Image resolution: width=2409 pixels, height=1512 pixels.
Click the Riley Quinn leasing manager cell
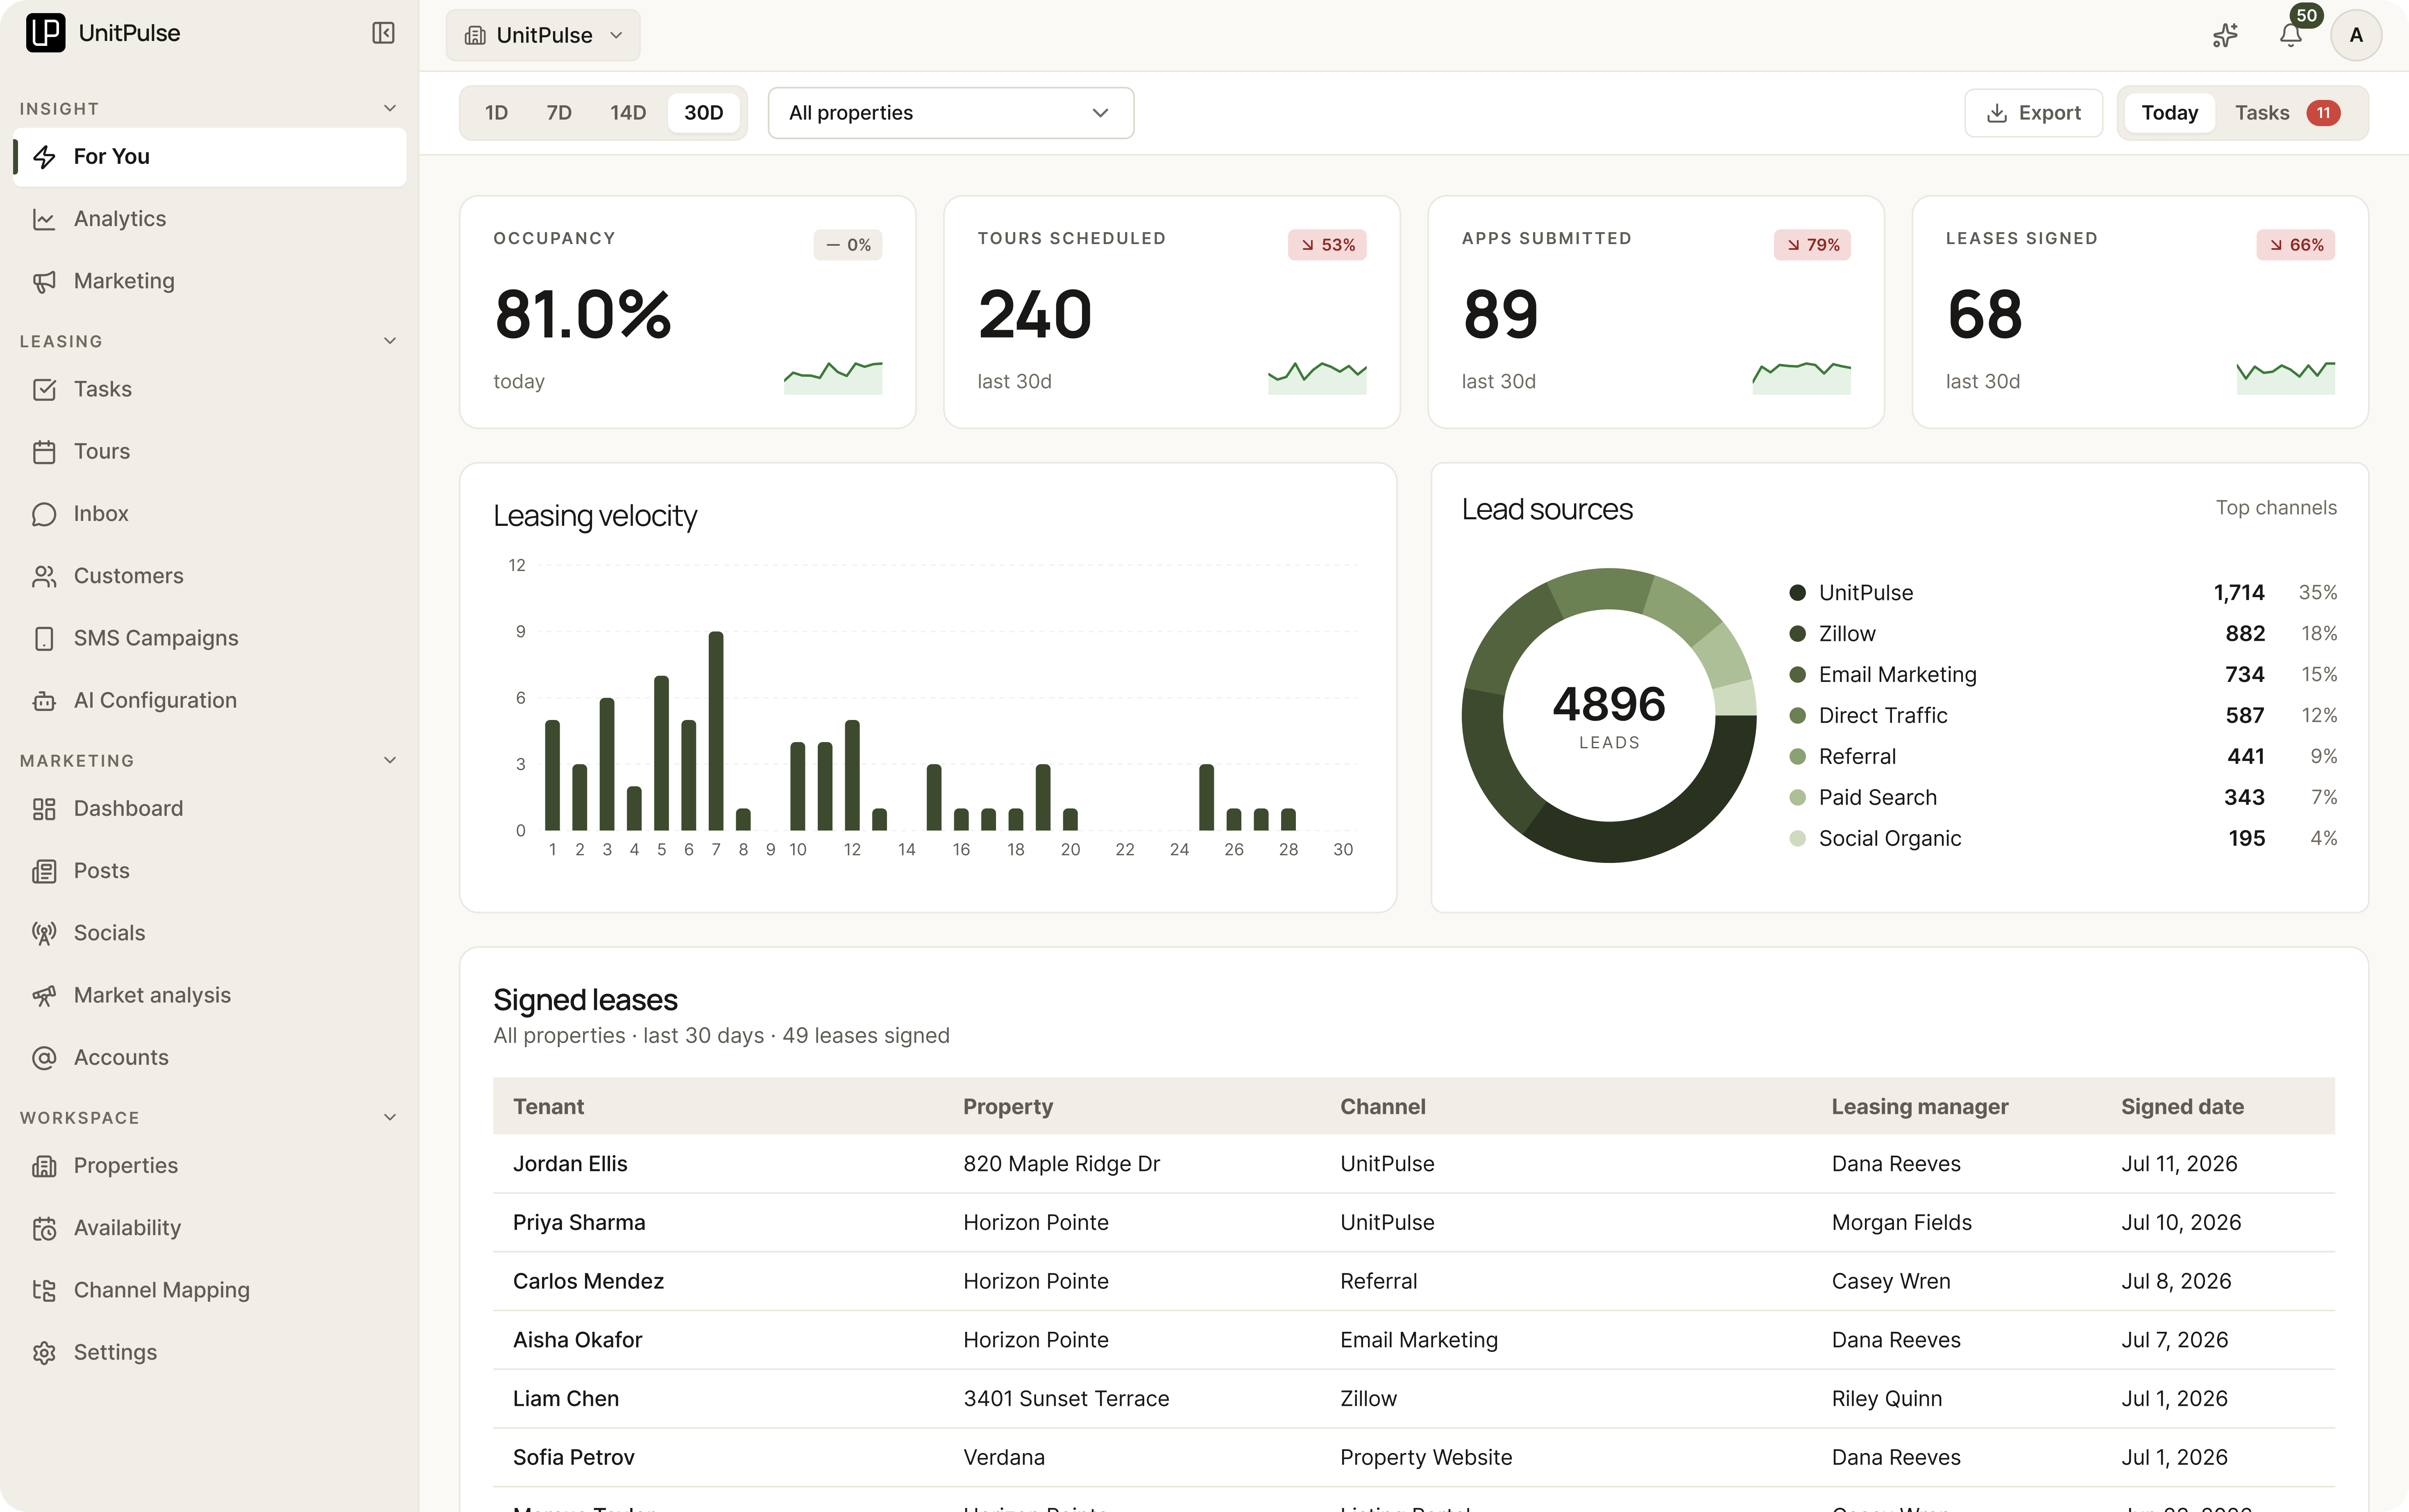1887,1399
